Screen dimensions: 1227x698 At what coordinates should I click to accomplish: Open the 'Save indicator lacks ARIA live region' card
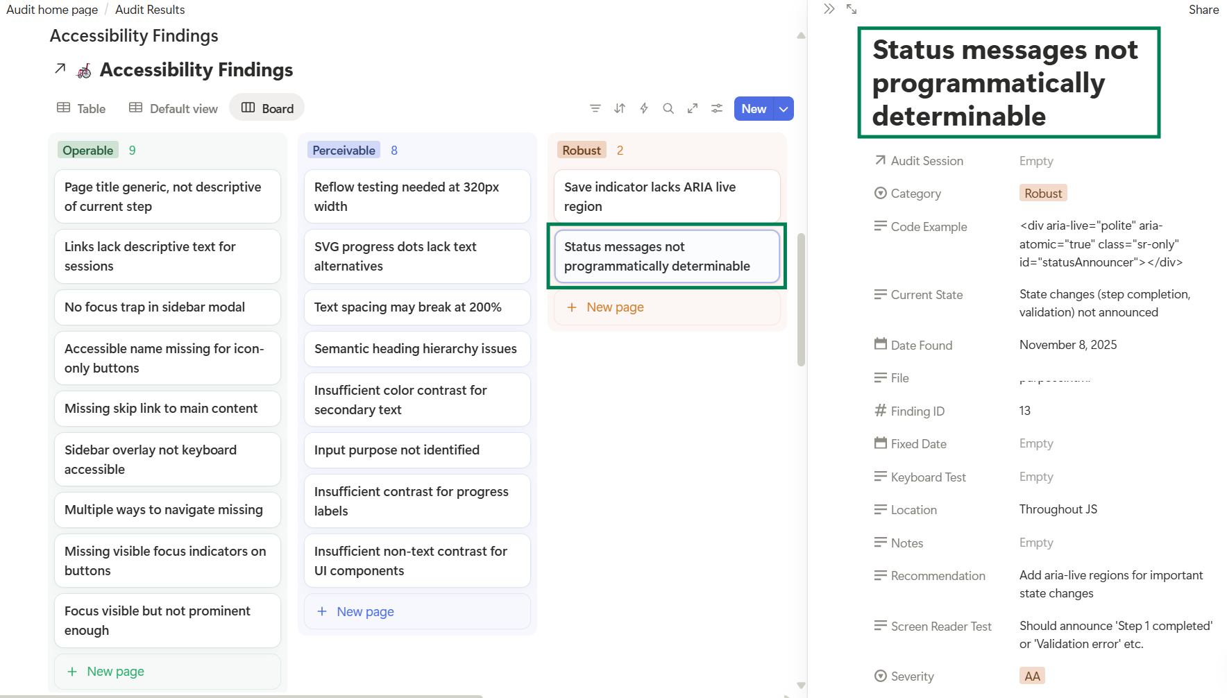(666, 196)
